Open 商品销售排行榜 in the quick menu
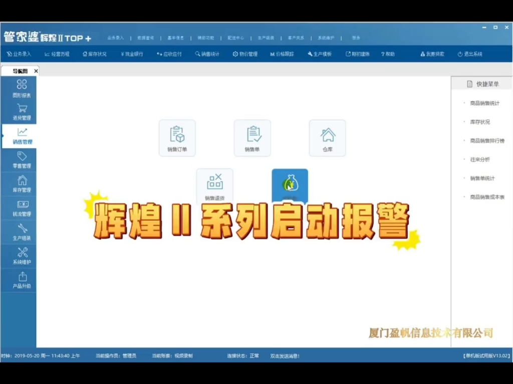Viewport: 513px width, 384px height. [487, 140]
